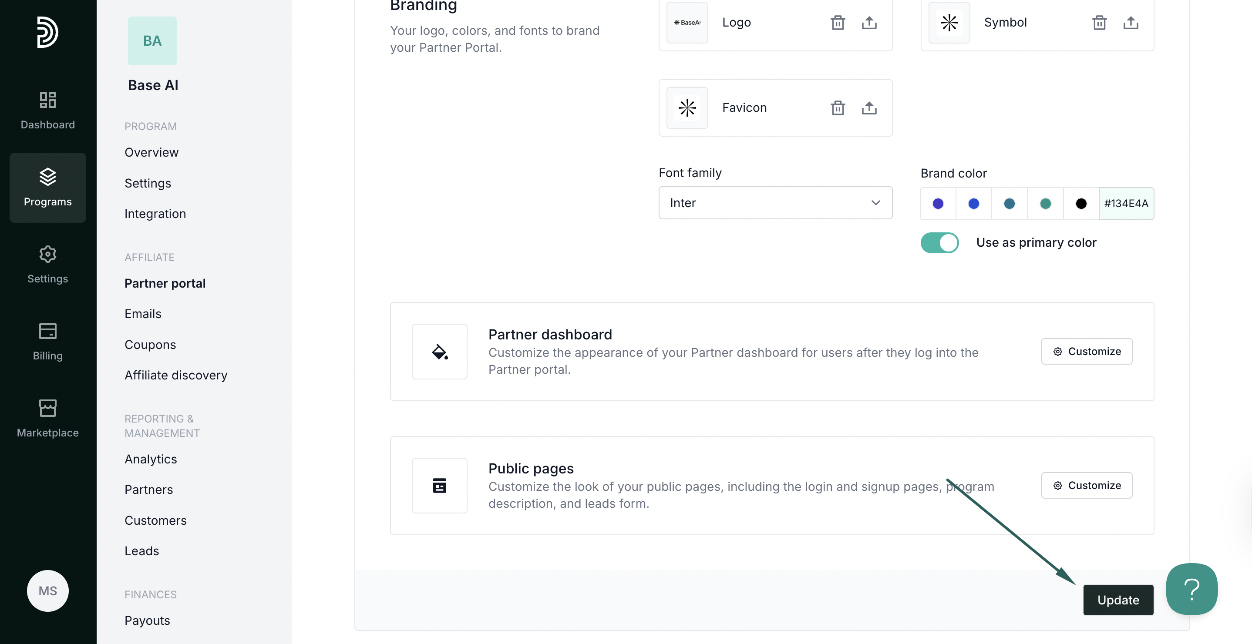Select the steel blue brand color swatch

pos(1009,204)
